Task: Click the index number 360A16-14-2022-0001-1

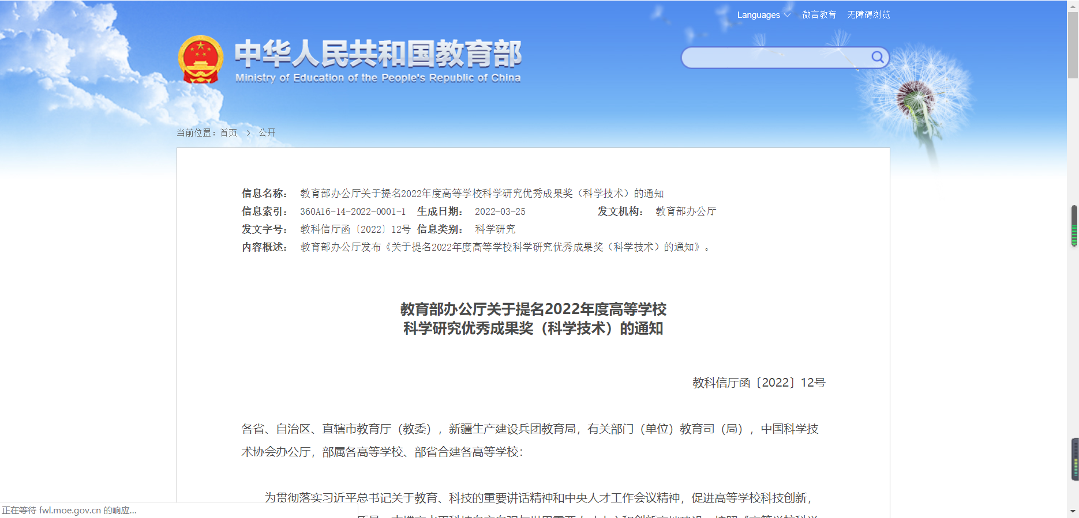Action: [x=353, y=211]
